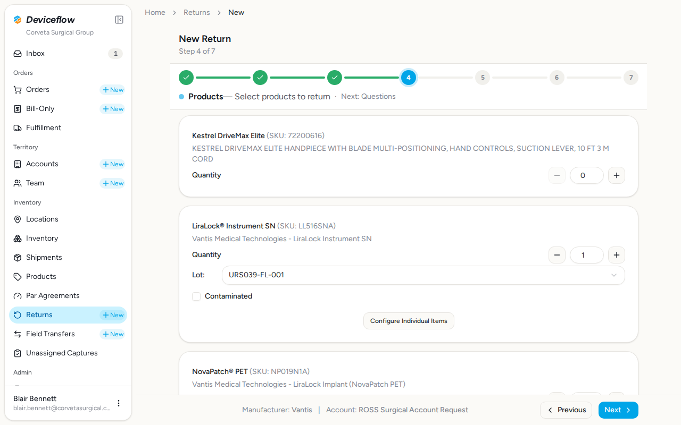Click the Deviceflow logo icon
Screen dimensions: 681x425
[18, 20]
